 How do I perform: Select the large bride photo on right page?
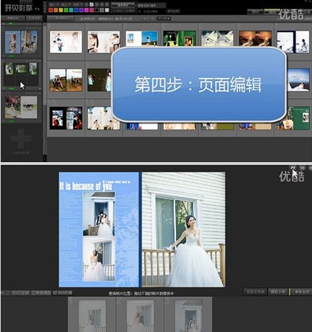[183, 230]
